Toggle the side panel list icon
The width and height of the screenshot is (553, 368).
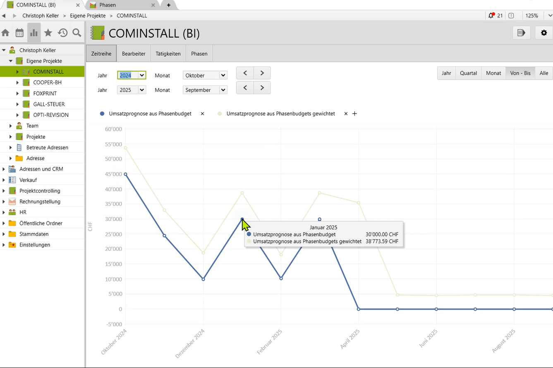(x=521, y=33)
